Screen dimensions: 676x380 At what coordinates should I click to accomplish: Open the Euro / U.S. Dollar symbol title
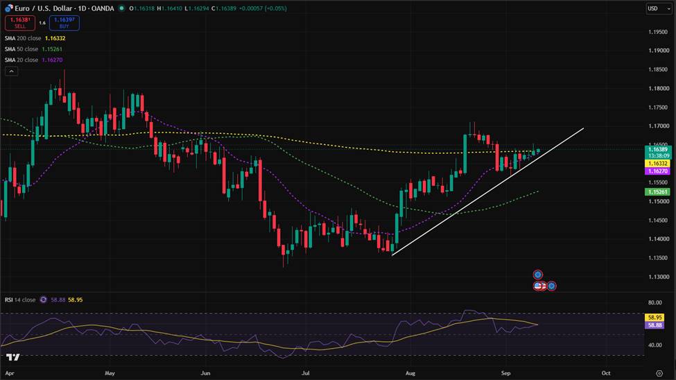[64, 8]
